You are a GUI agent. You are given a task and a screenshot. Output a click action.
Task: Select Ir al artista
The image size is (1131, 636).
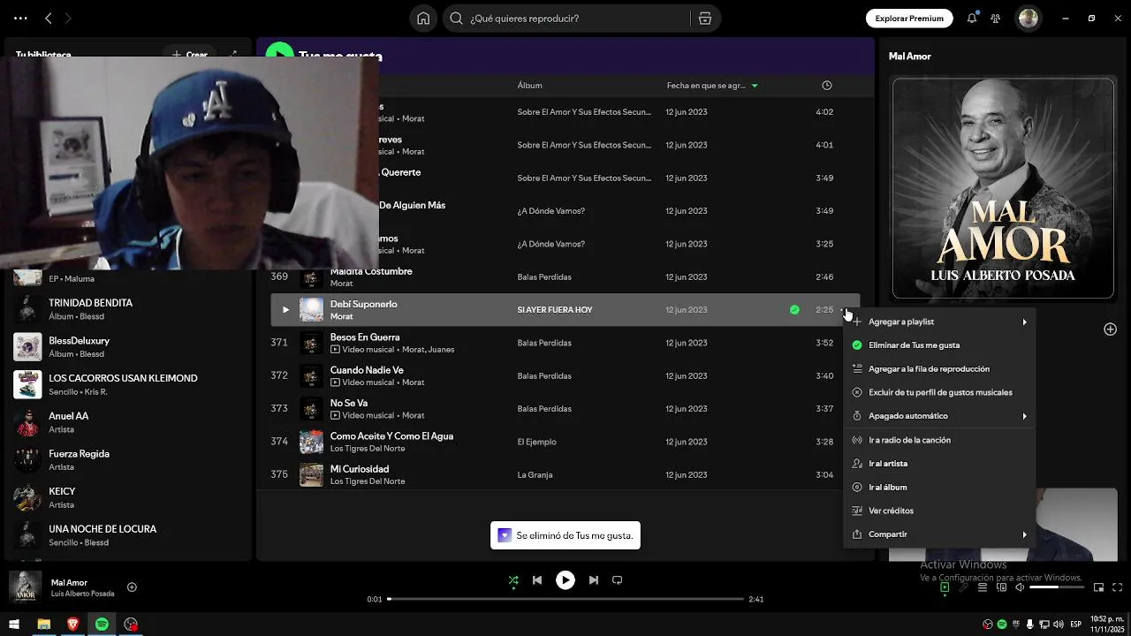(939, 464)
